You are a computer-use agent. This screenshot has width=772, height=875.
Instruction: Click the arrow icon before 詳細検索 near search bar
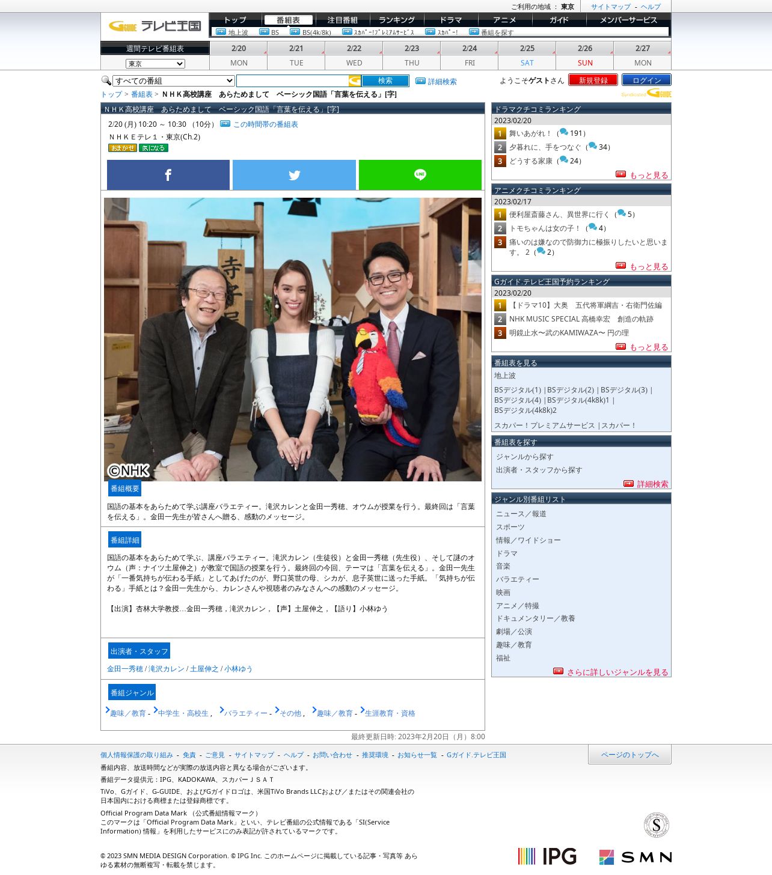point(420,81)
